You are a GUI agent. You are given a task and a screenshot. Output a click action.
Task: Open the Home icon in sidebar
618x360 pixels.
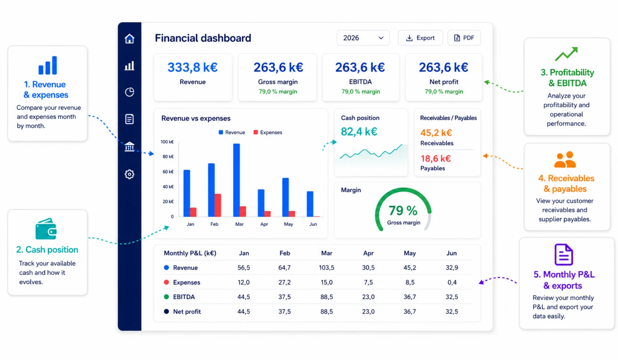[129, 39]
